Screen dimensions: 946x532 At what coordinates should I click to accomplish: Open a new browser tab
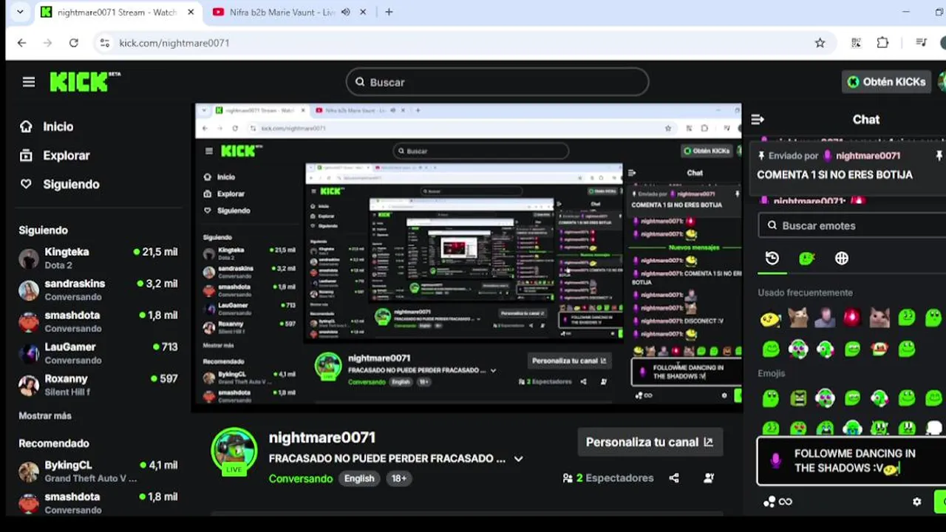click(x=389, y=12)
